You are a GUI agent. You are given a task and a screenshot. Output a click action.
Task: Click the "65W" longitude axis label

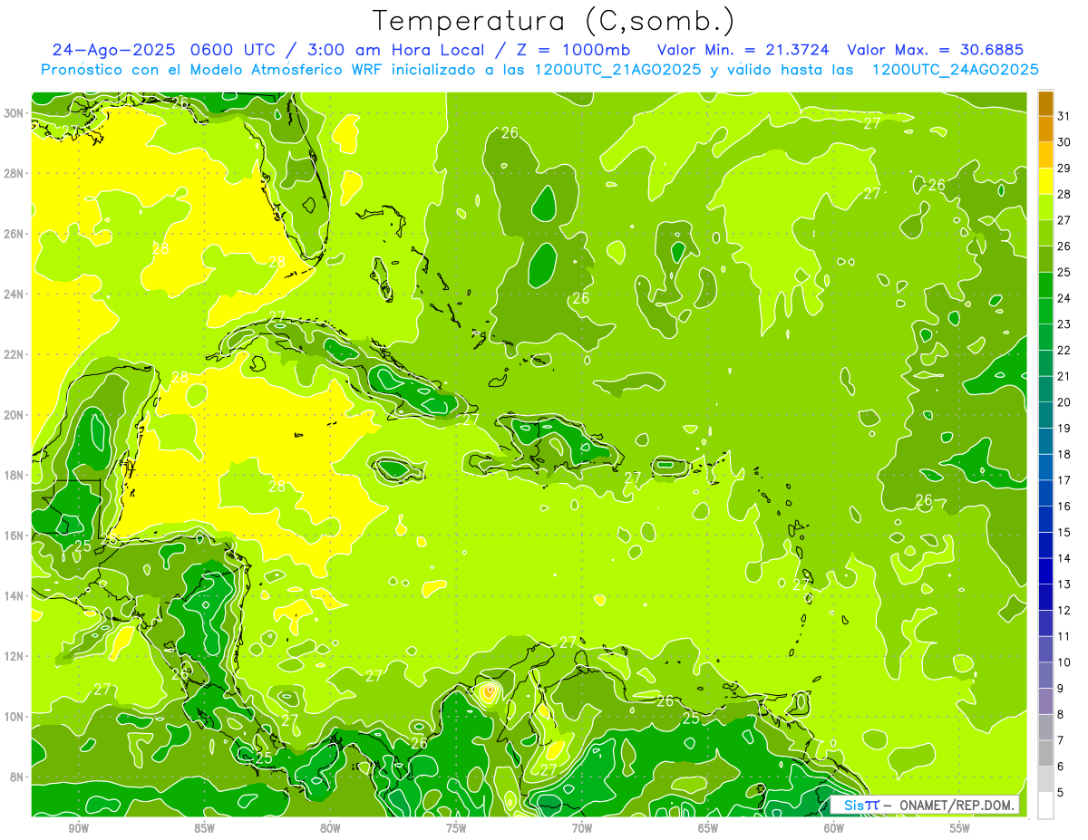point(708,828)
